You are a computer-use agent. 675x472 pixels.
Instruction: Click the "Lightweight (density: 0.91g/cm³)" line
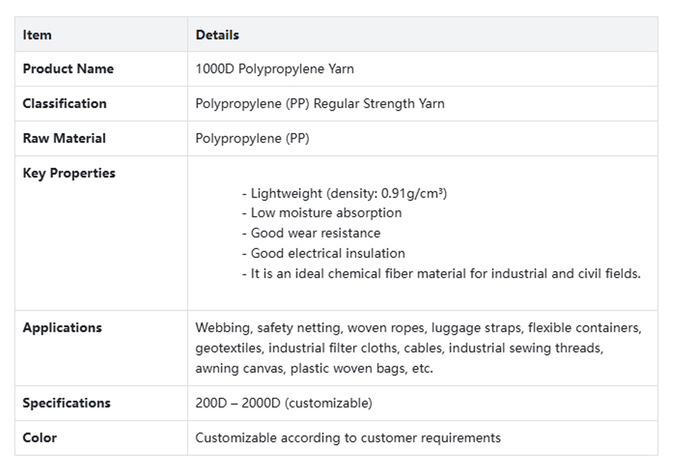[x=344, y=194]
